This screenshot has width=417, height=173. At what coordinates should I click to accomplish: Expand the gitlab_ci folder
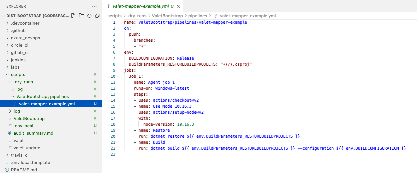click(20, 52)
